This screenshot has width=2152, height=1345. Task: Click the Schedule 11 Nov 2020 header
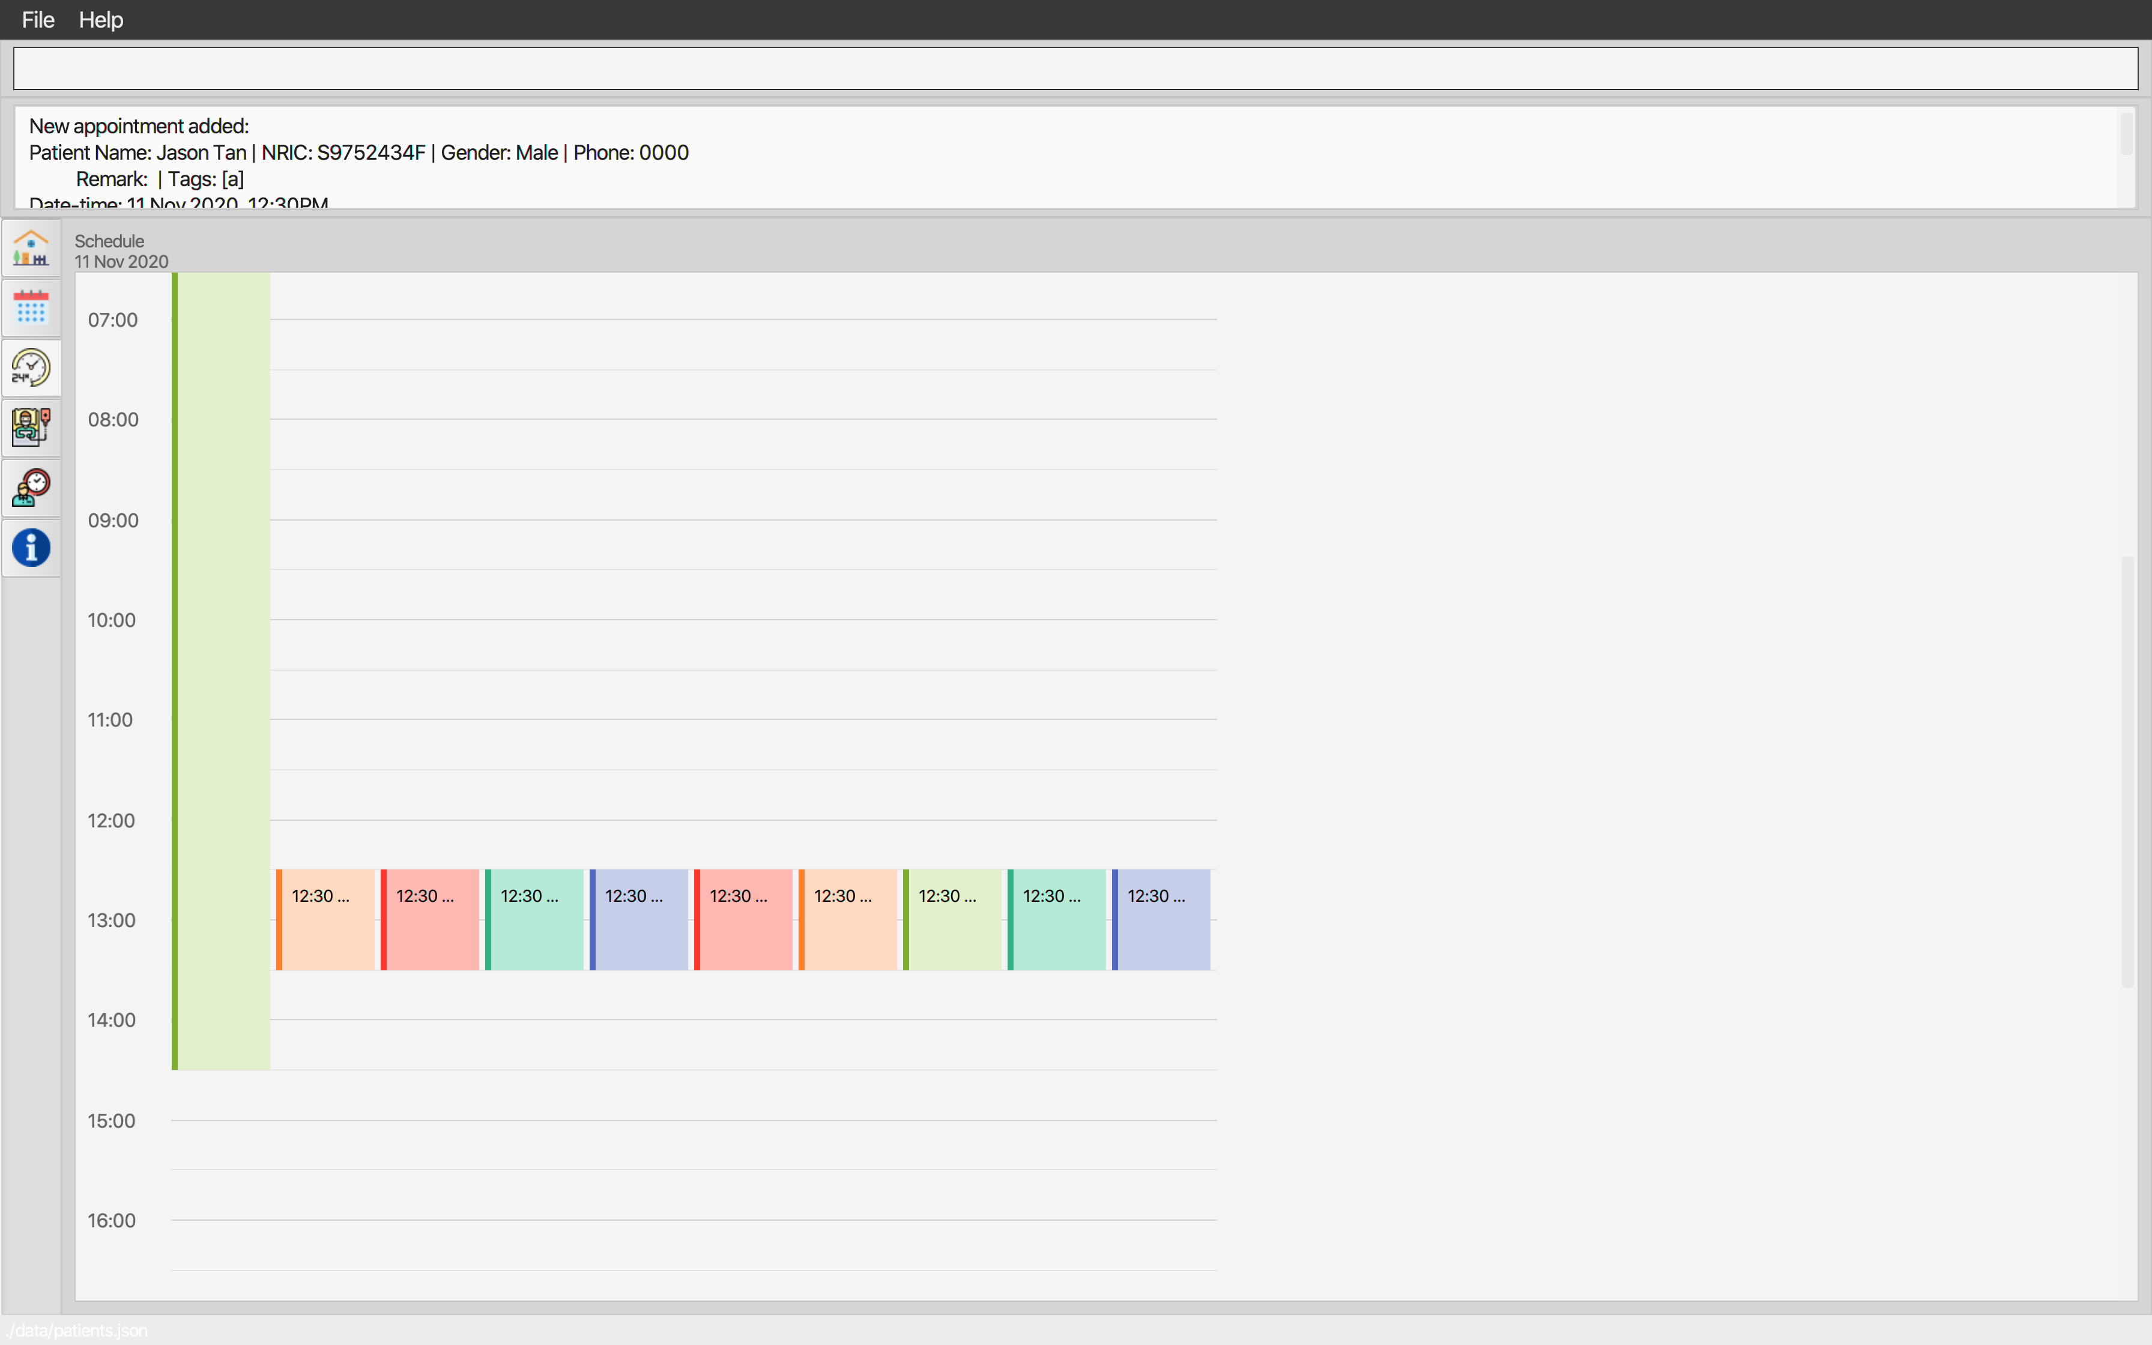(121, 251)
